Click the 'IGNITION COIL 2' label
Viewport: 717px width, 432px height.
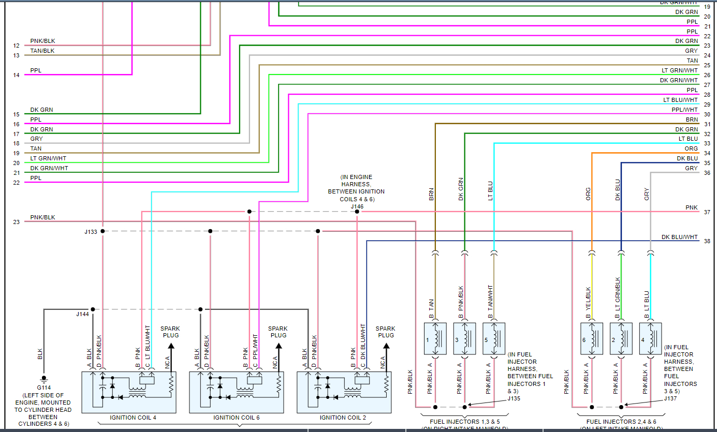point(343,418)
